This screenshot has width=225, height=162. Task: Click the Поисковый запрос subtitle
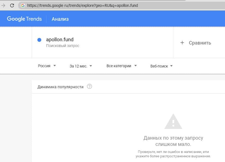[63, 46]
